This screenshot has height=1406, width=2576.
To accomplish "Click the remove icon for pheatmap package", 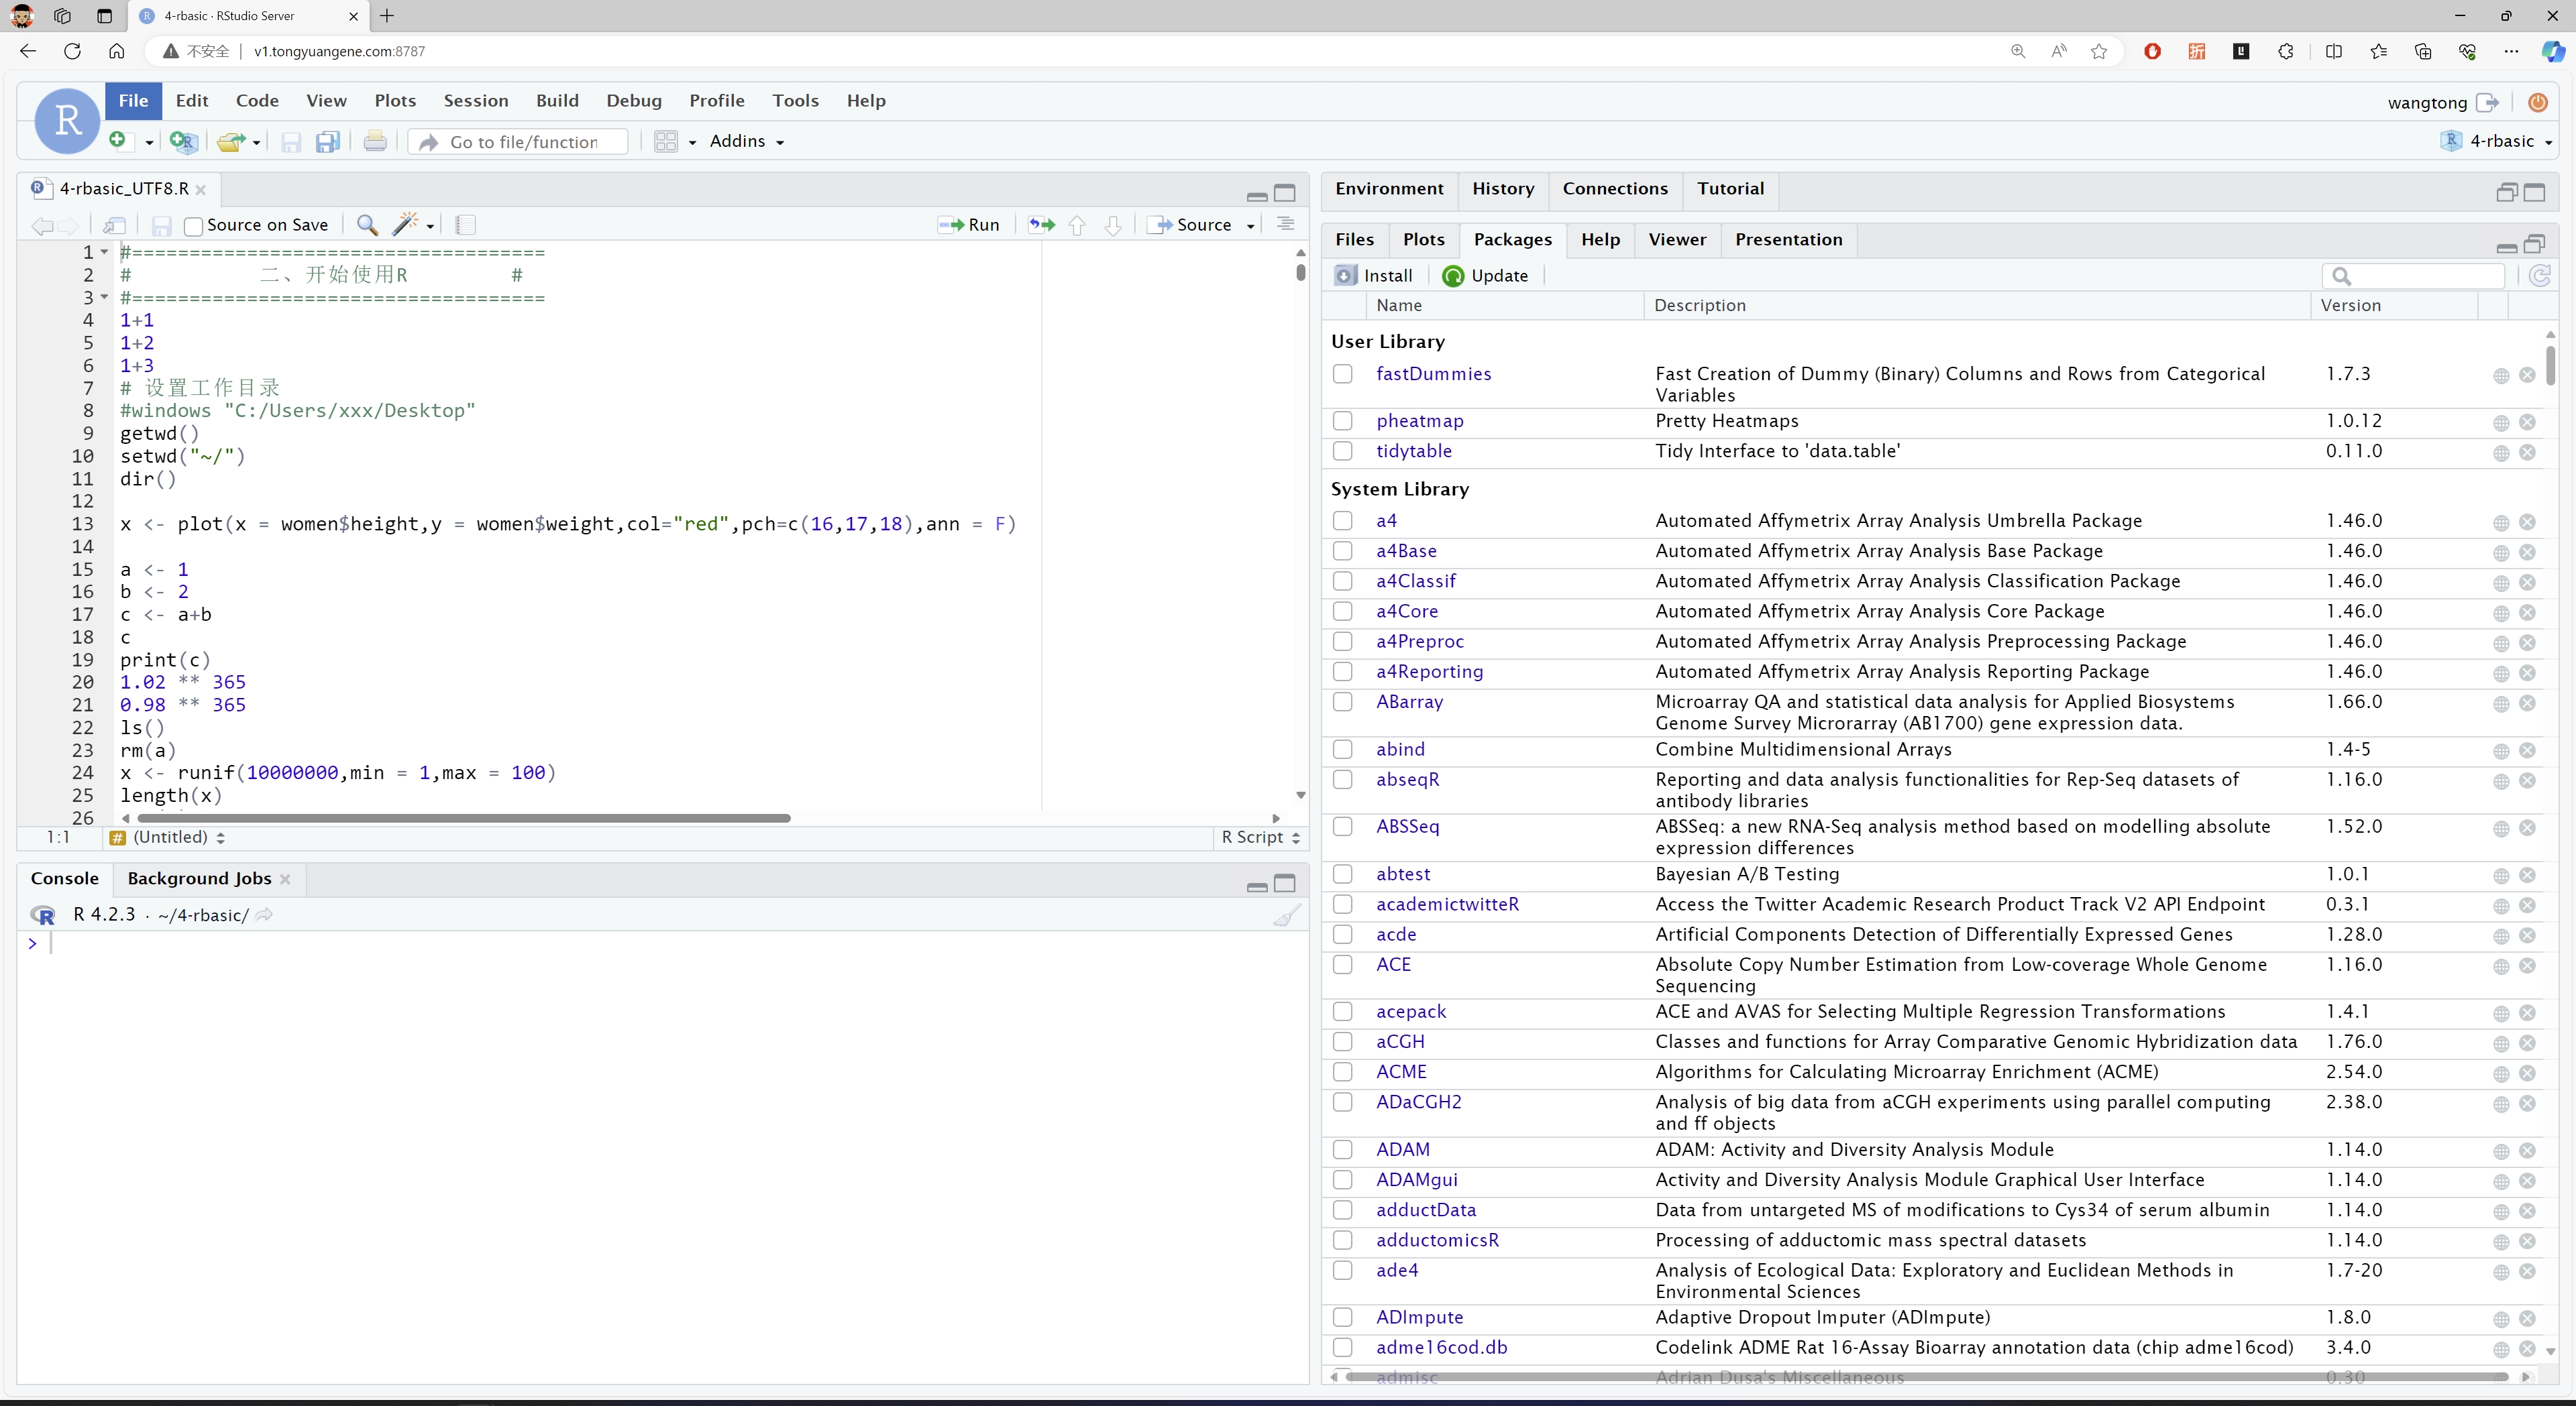I will point(2527,422).
